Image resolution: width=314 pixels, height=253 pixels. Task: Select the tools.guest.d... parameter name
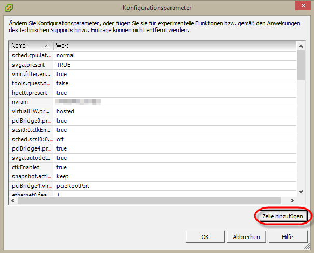tap(31, 83)
